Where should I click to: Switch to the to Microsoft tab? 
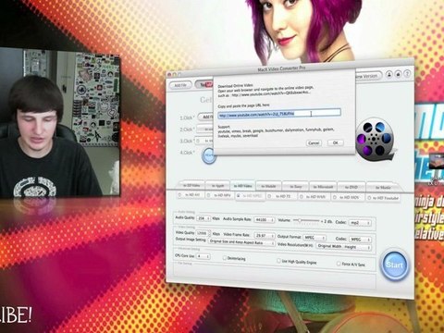[323, 187]
